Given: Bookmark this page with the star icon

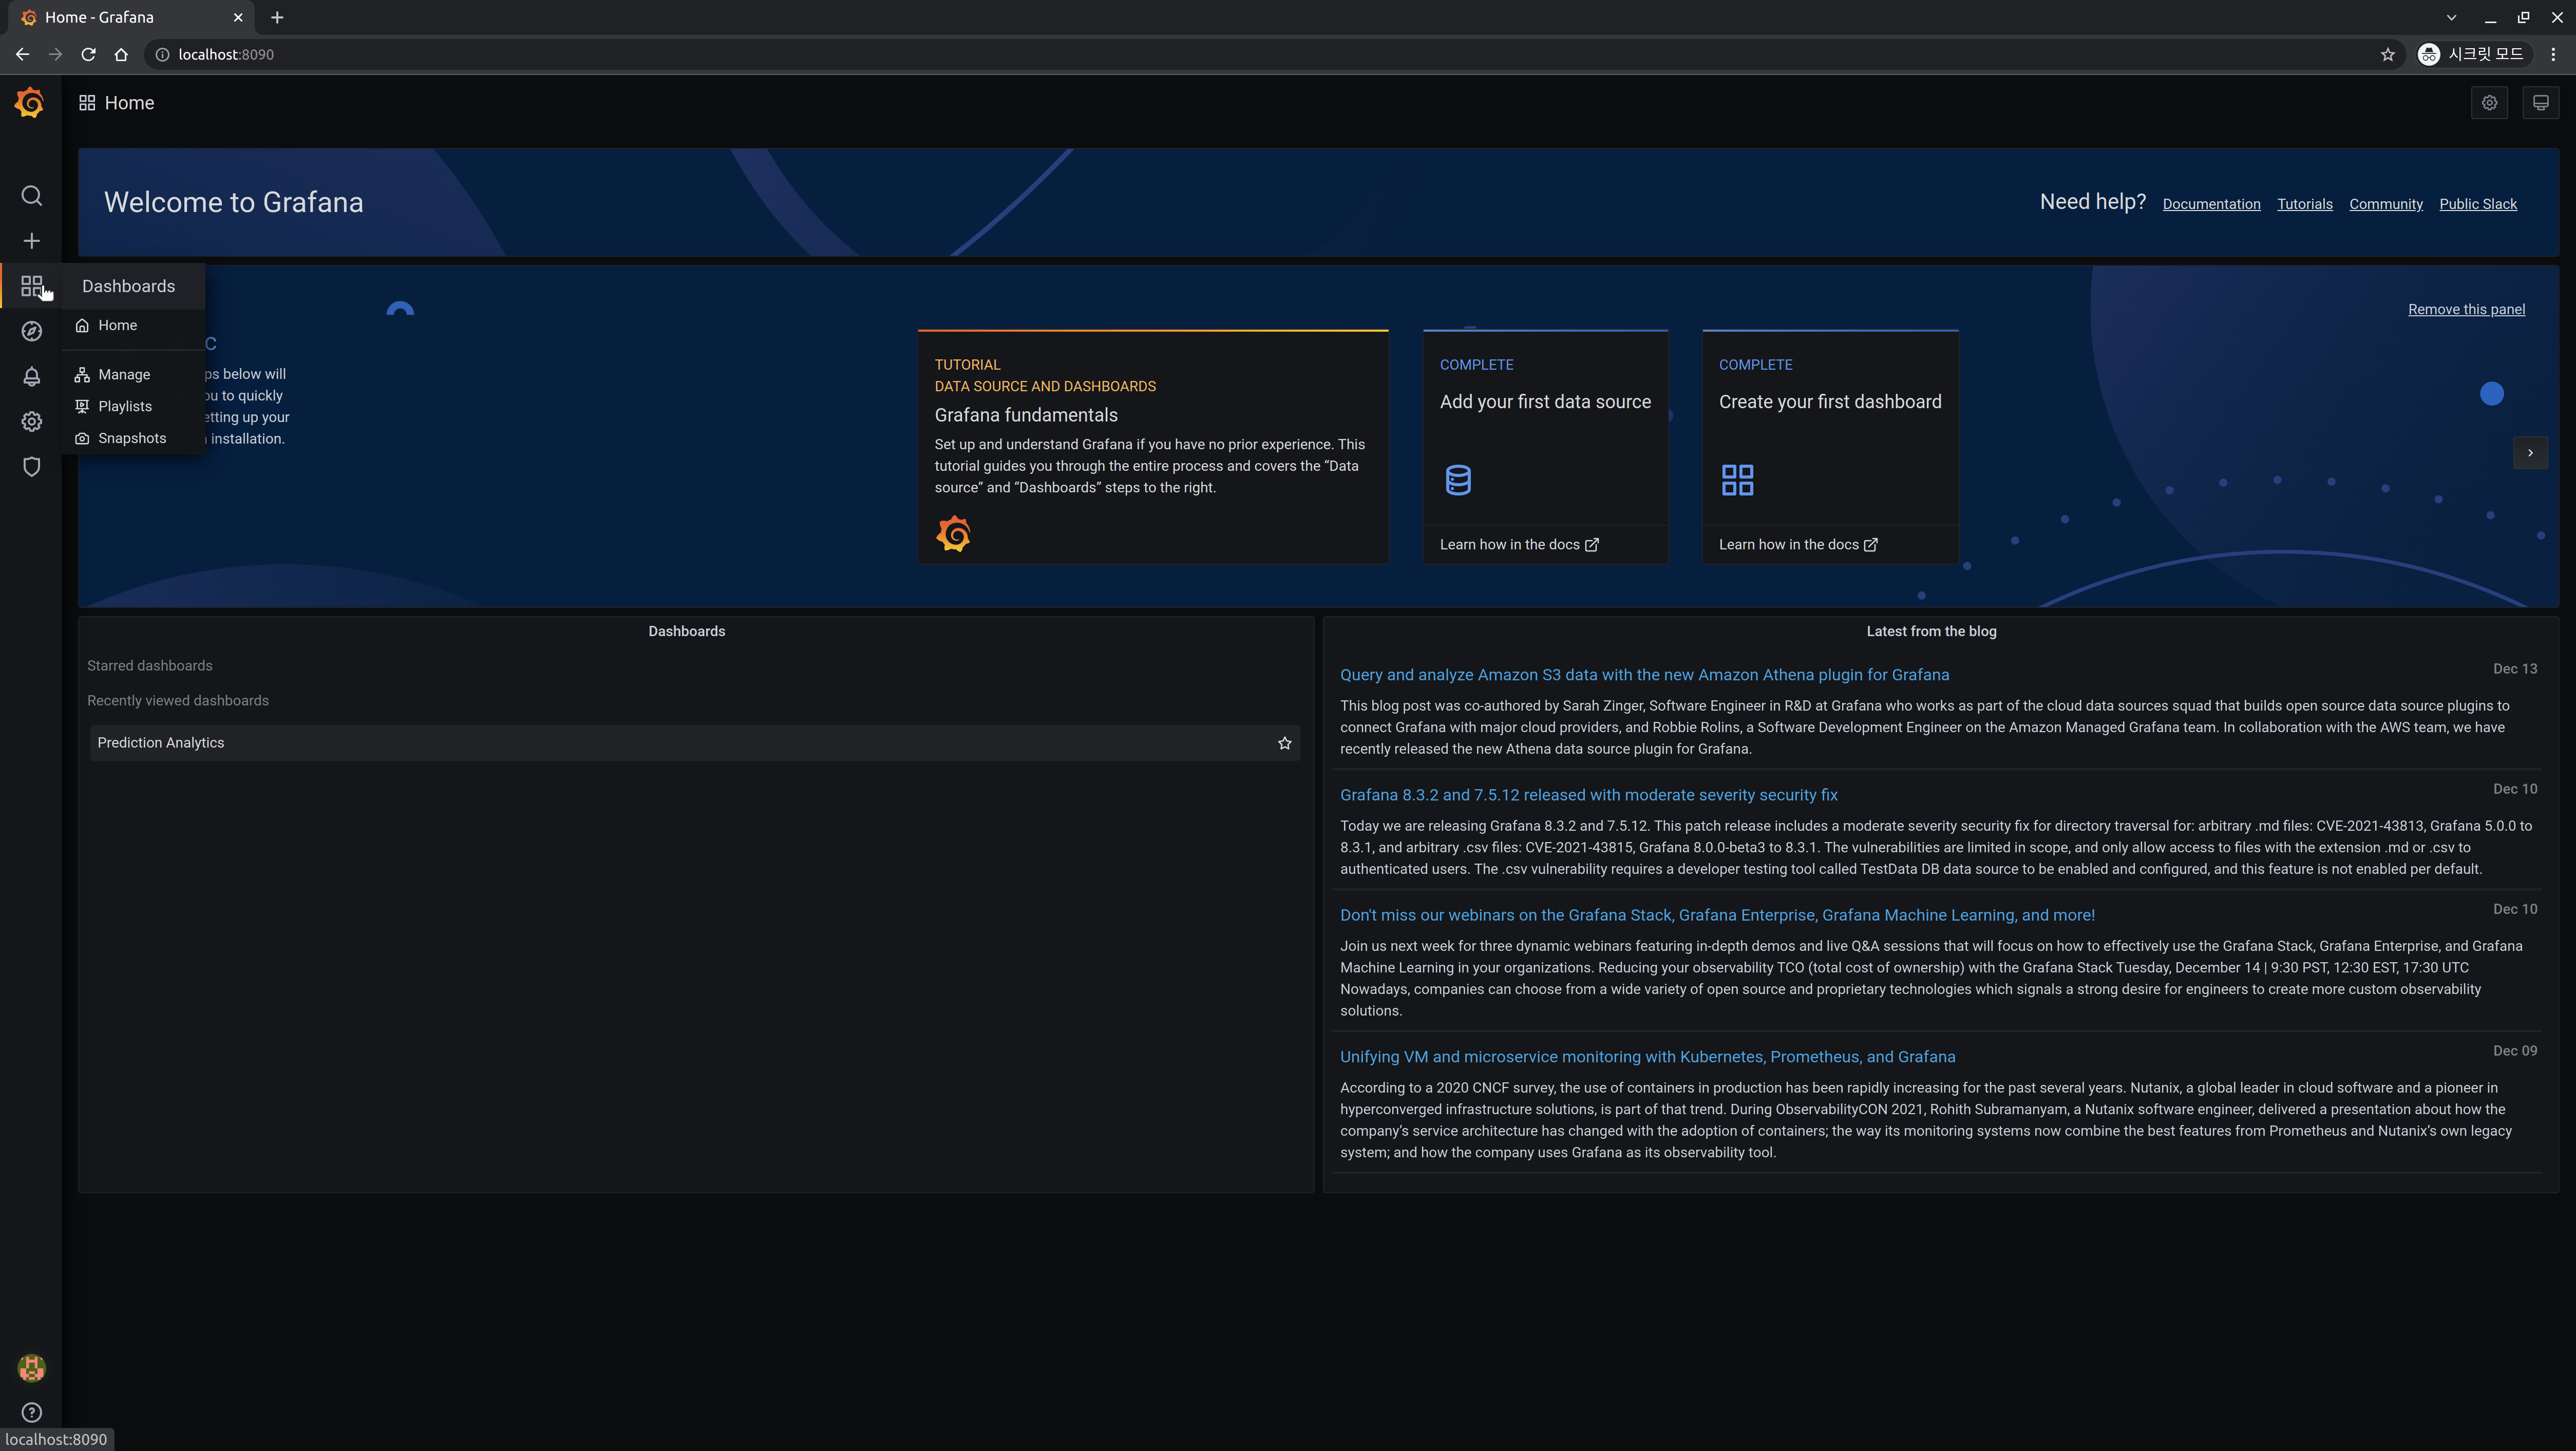Looking at the screenshot, I should tap(2387, 54).
